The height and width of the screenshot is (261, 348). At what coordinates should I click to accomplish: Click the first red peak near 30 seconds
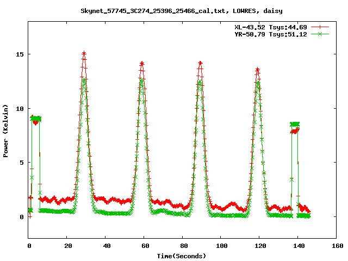84,53
